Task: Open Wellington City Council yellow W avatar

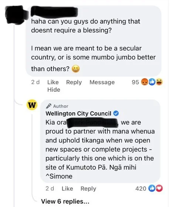Action: [32, 105]
